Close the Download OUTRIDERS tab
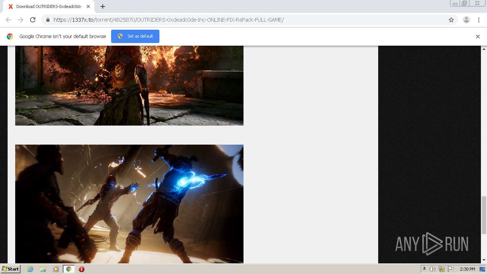The image size is (487, 274). [x=89, y=6]
